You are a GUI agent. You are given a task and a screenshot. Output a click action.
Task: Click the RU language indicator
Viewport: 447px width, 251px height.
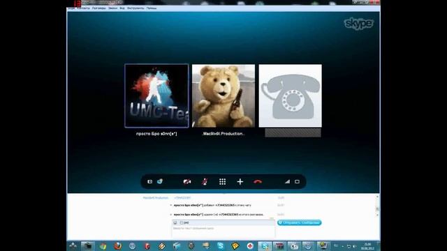(x=336, y=246)
